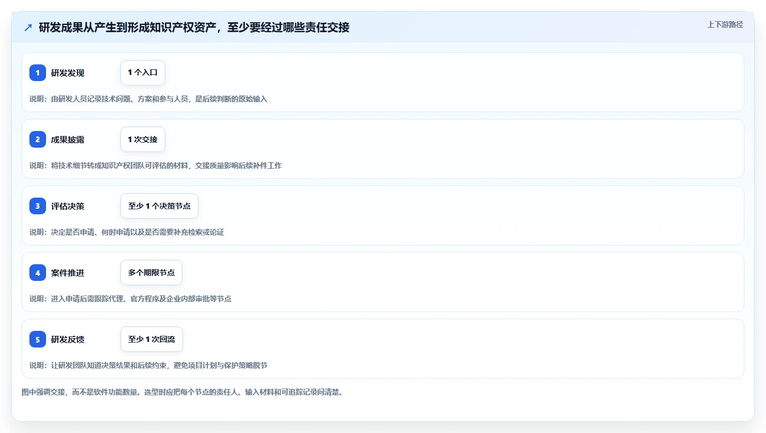Click the step title '研发发现'
Screen dimensions: 766x433
point(68,73)
